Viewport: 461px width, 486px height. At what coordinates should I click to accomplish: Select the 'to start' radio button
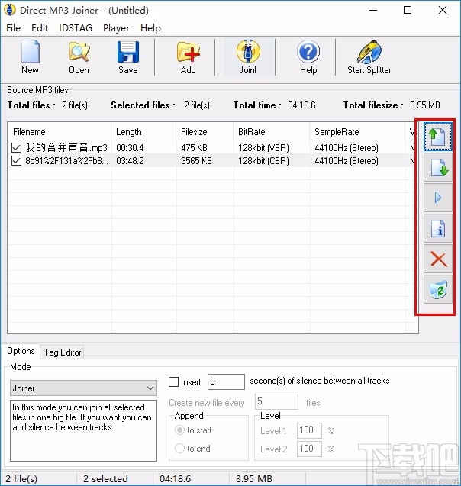coord(179,430)
